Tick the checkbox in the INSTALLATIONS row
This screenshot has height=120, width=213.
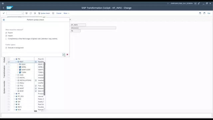(9, 80)
